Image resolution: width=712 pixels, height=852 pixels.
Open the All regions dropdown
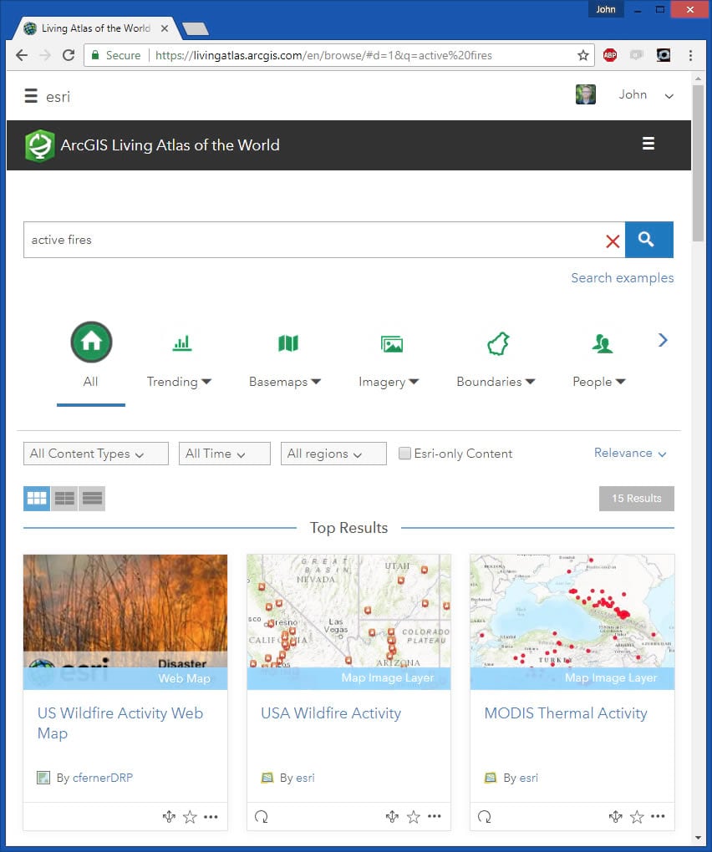tap(333, 454)
